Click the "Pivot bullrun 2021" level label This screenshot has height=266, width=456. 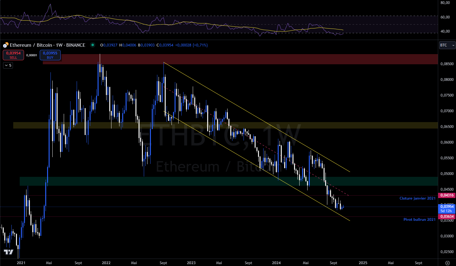click(419, 220)
